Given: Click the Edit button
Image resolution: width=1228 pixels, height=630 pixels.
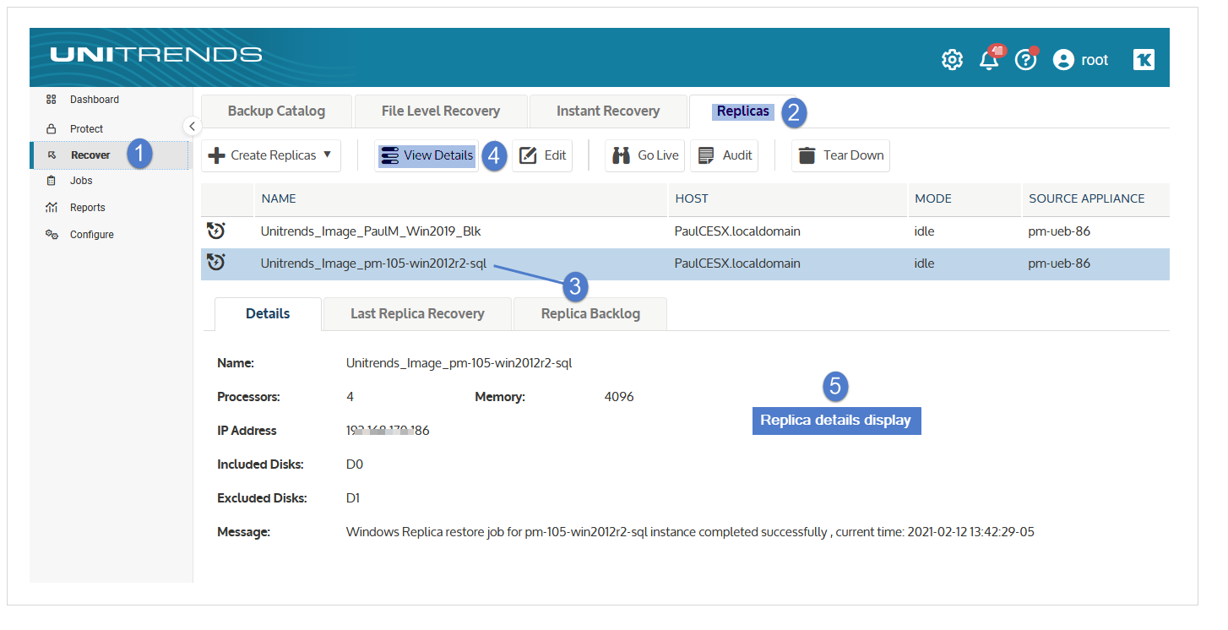Looking at the screenshot, I should 542,155.
